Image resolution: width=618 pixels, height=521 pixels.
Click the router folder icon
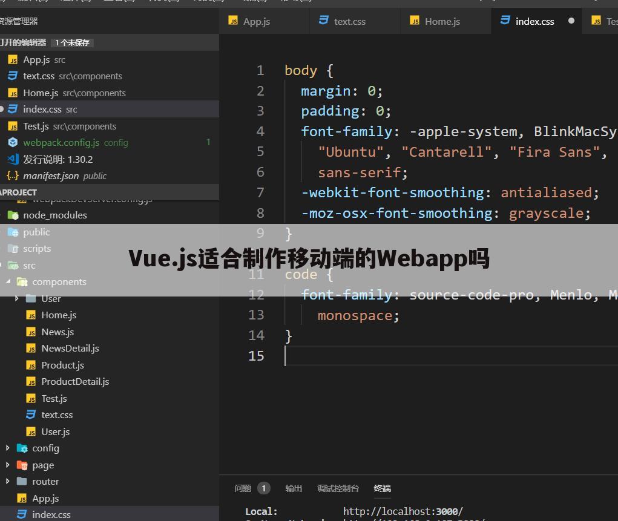pyautogui.click(x=22, y=481)
